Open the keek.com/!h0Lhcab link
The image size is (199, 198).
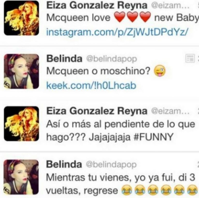point(91,86)
